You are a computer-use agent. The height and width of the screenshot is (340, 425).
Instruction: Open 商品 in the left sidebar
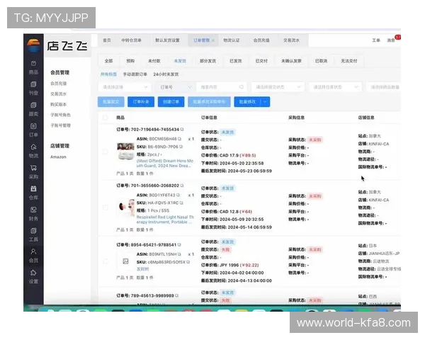[33, 67]
